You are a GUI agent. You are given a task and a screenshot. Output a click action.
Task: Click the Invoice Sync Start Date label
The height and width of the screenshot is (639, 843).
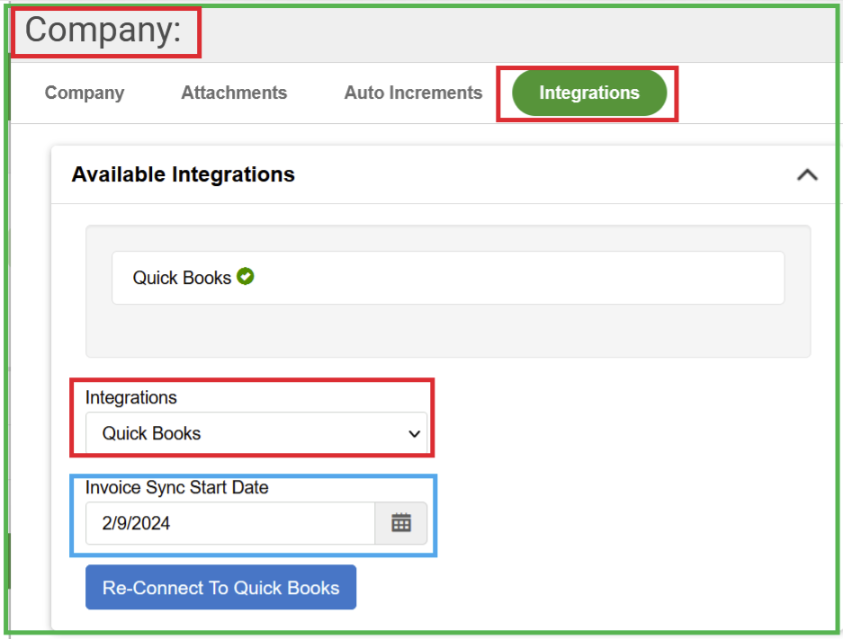click(177, 488)
